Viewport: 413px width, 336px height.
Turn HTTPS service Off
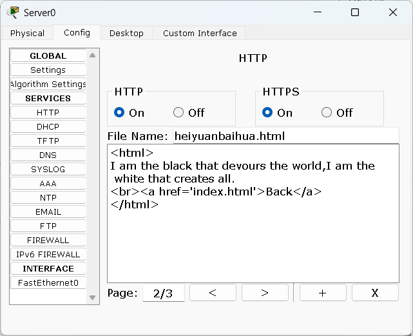coord(327,113)
